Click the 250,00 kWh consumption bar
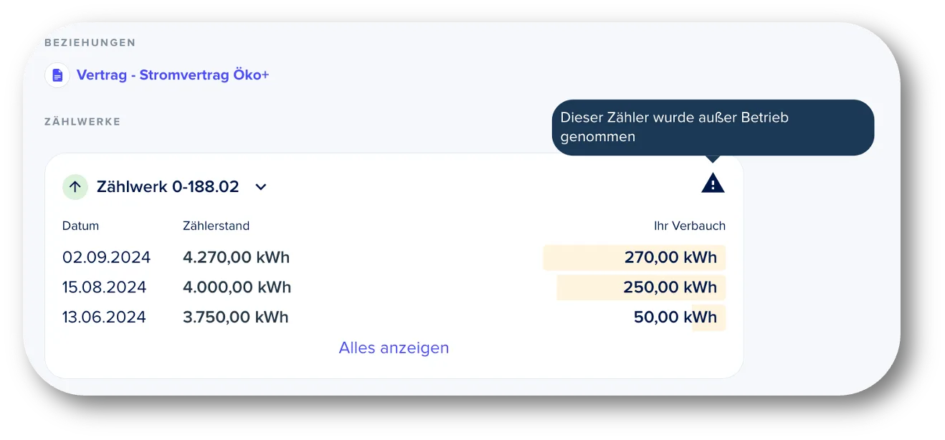The image size is (945, 440). coord(642,287)
